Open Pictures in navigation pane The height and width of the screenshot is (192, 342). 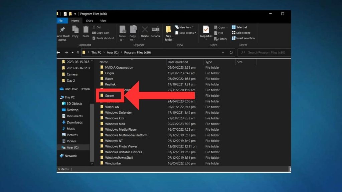70,135
